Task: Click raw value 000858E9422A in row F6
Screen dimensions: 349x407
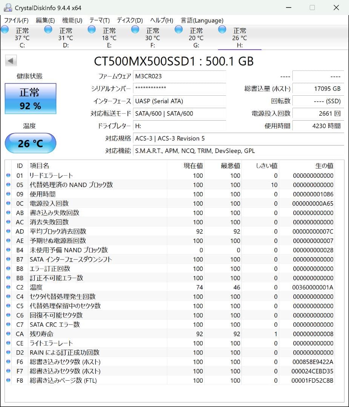Action: (x=313, y=362)
